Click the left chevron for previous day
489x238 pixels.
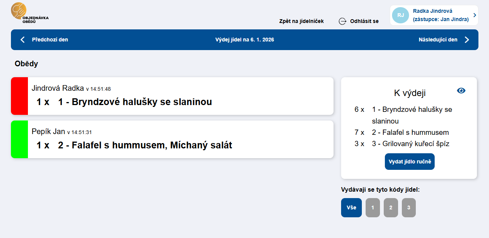coord(23,40)
